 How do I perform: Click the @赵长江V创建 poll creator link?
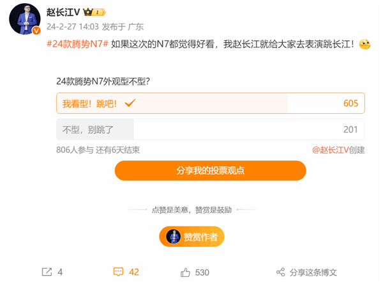(x=338, y=150)
